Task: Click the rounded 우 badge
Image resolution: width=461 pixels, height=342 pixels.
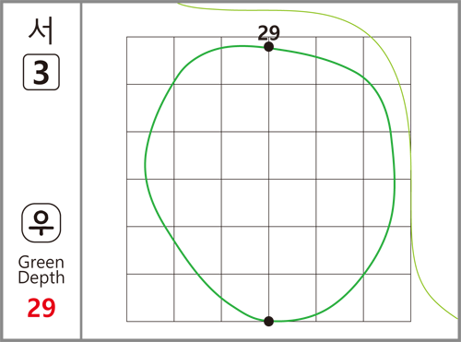Action: 41,223
